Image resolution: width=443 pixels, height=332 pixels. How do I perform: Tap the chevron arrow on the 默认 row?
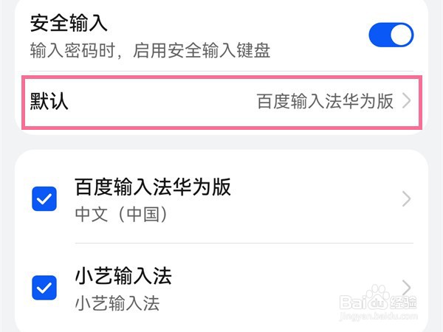coord(407,102)
